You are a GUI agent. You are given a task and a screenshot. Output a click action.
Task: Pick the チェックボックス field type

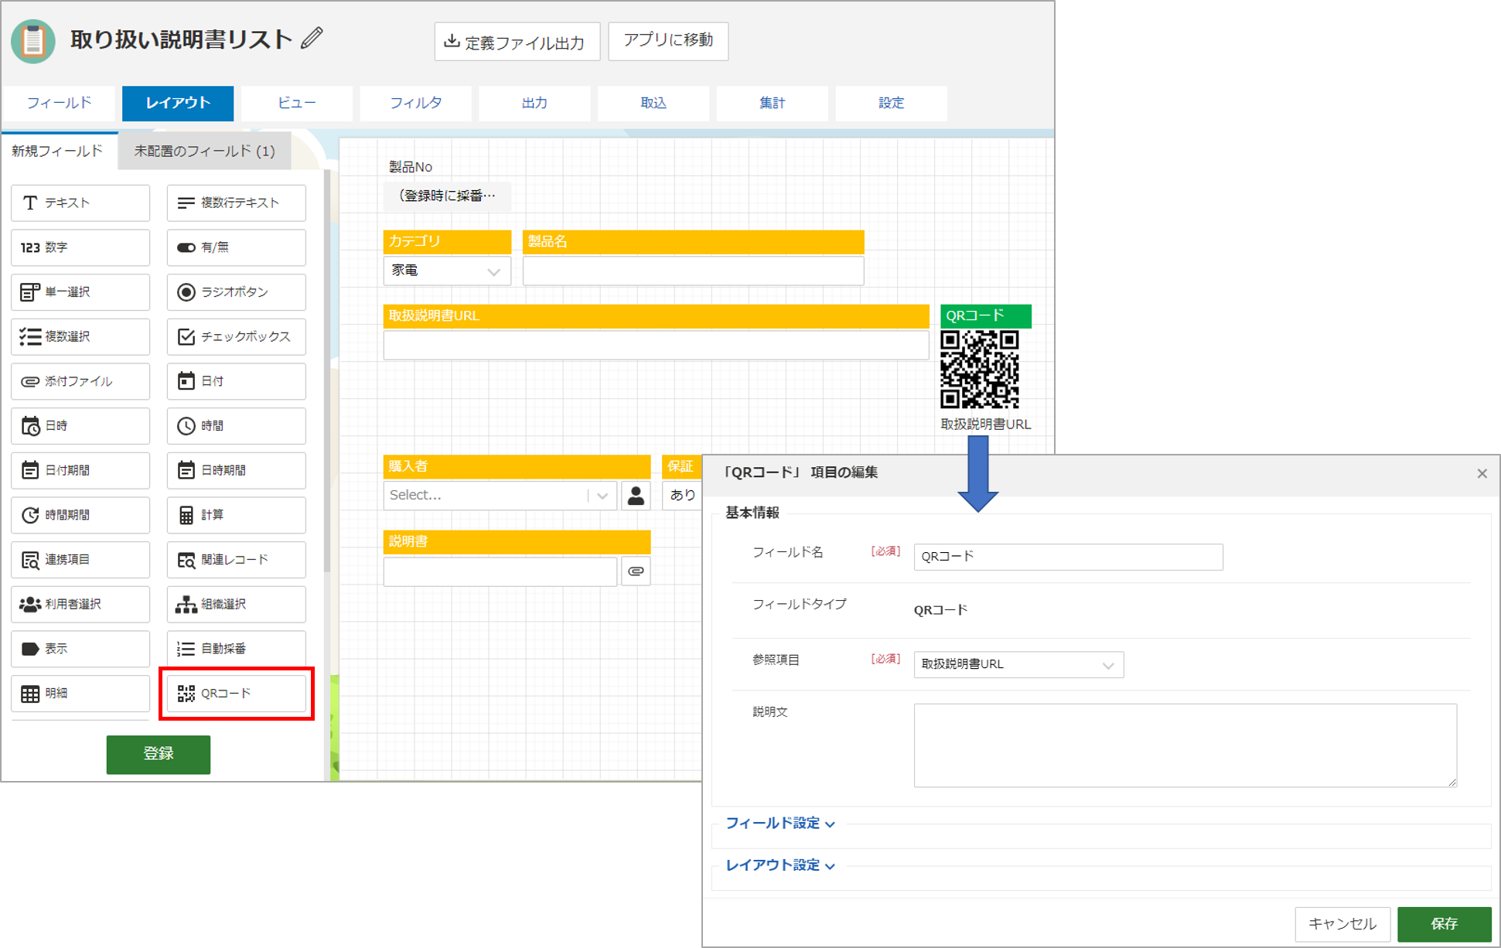[x=237, y=336]
